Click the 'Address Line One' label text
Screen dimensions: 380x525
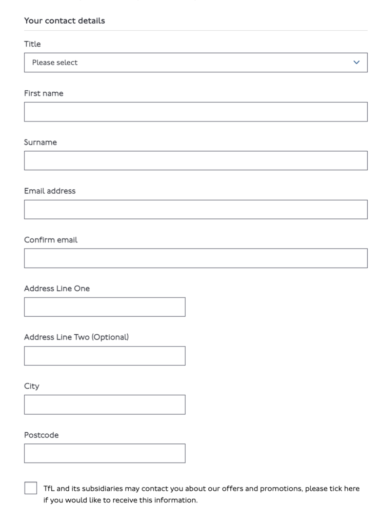coord(57,288)
